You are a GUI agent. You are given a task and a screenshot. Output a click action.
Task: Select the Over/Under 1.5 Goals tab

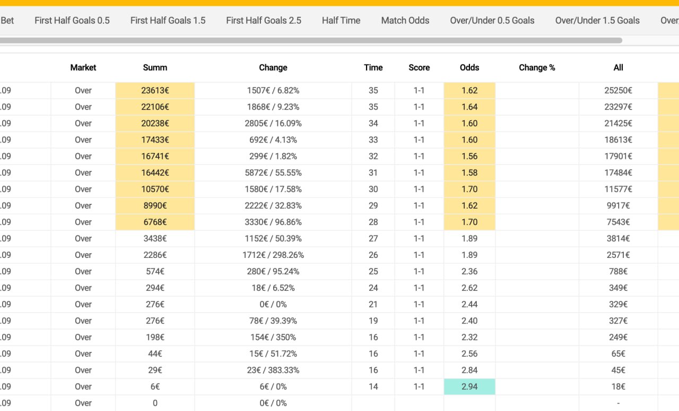click(x=597, y=21)
